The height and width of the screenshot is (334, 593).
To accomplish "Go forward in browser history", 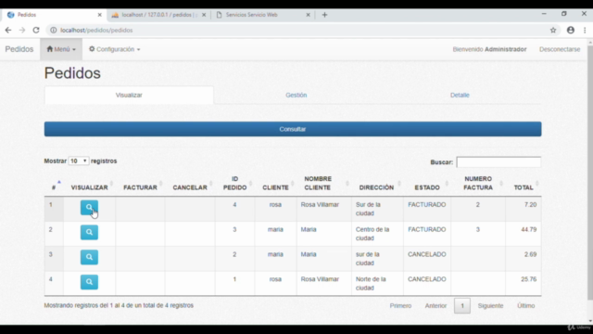I will click(x=22, y=31).
